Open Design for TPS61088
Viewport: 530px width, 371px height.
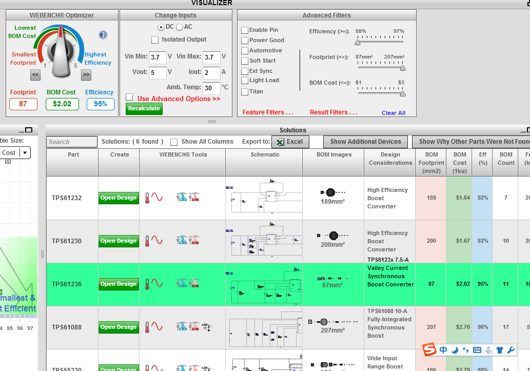click(119, 327)
